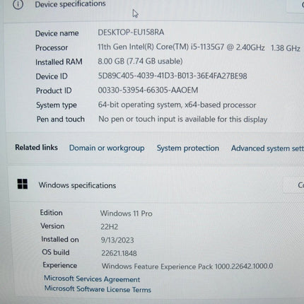This screenshot has width=304, height=304.
Task: Open Advanced system settings link
Action: click(x=267, y=148)
